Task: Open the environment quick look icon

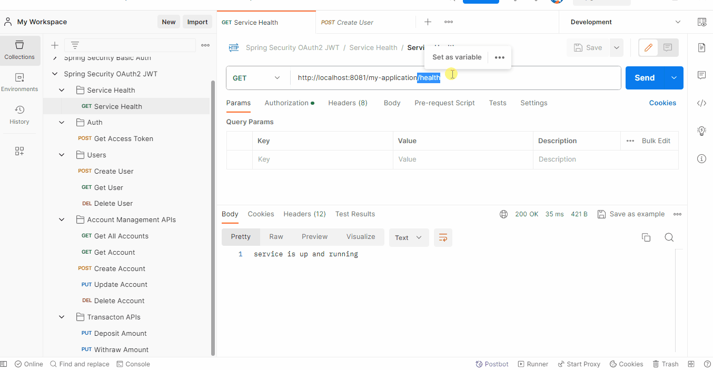Action: click(x=701, y=22)
